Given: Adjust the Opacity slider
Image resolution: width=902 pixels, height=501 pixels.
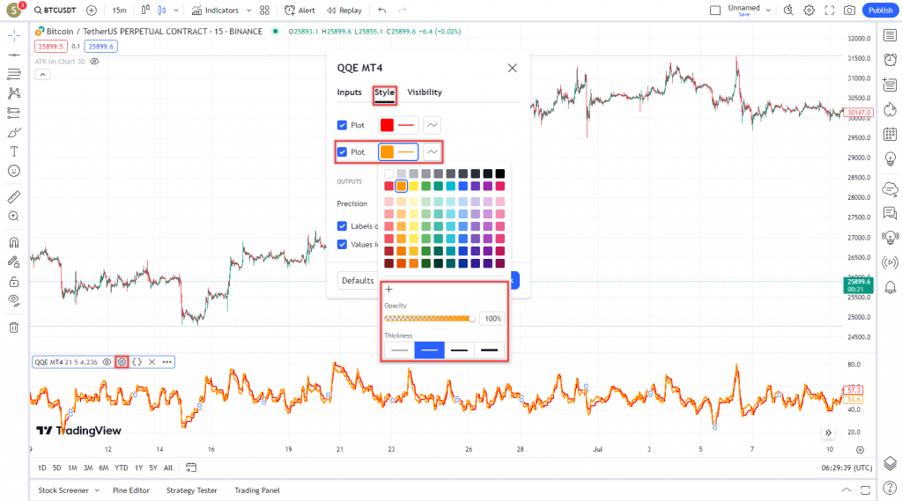Looking at the screenshot, I should 429,319.
